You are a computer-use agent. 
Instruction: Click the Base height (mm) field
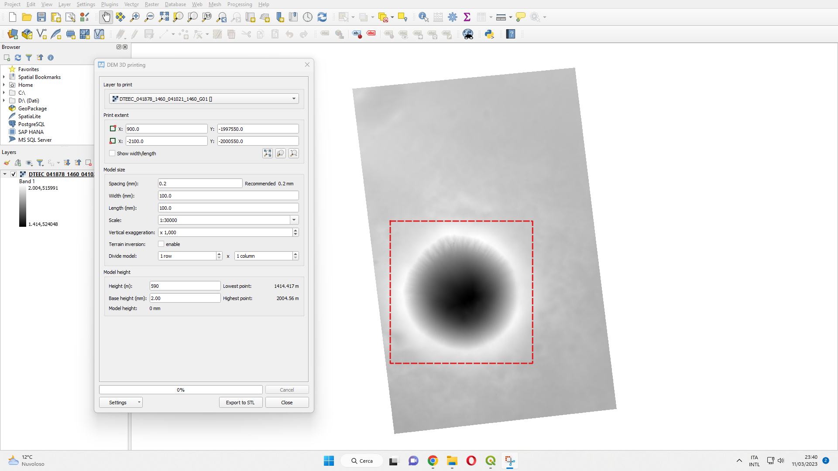click(x=185, y=298)
